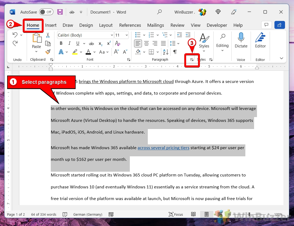Save the document with the floppy disk icon

click(60, 12)
